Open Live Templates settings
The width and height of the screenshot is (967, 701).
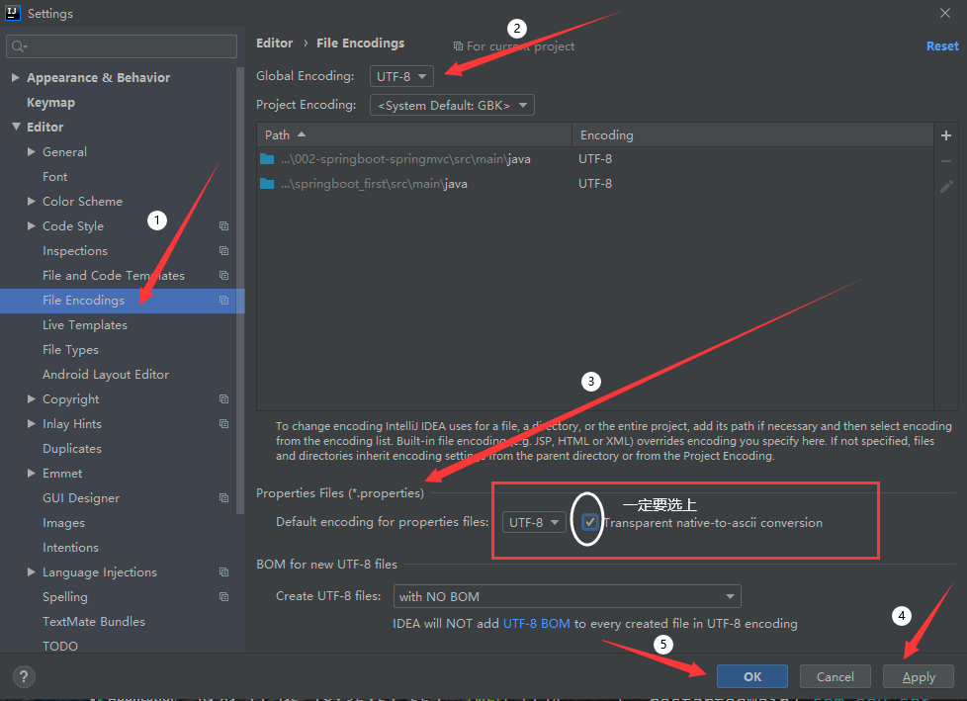85,325
